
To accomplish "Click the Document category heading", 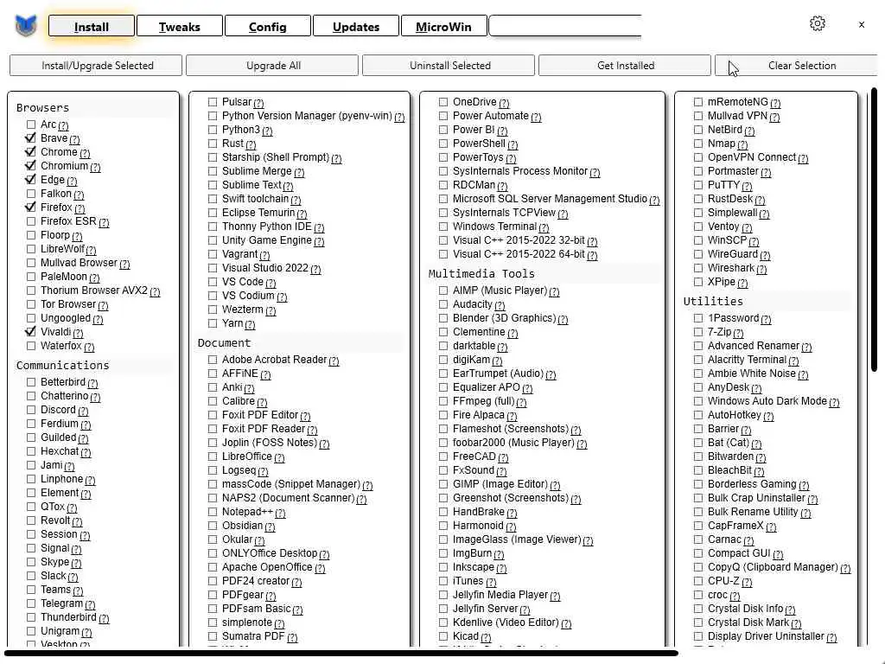I will (224, 343).
